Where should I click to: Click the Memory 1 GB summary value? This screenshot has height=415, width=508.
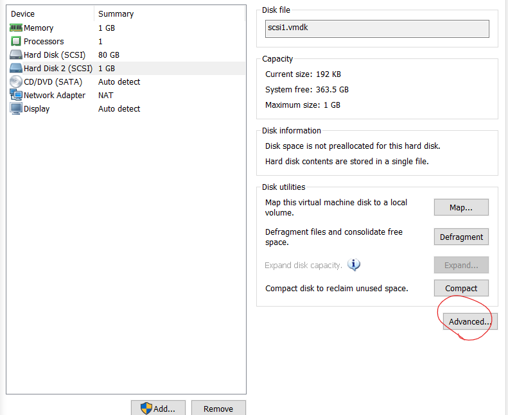point(107,28)
